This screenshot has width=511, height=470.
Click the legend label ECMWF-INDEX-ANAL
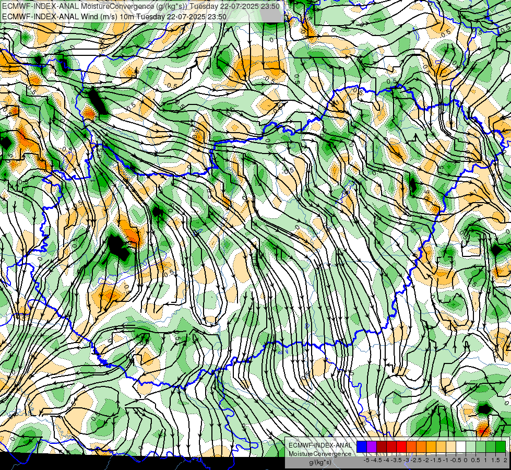coord(320,445)
